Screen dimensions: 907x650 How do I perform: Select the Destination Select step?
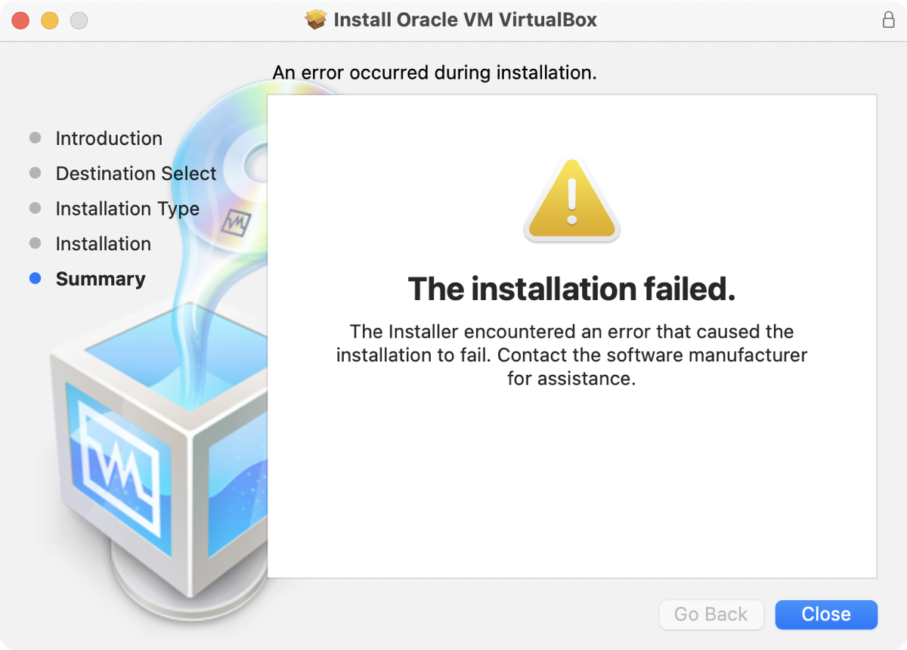click(x=136, y=174)
